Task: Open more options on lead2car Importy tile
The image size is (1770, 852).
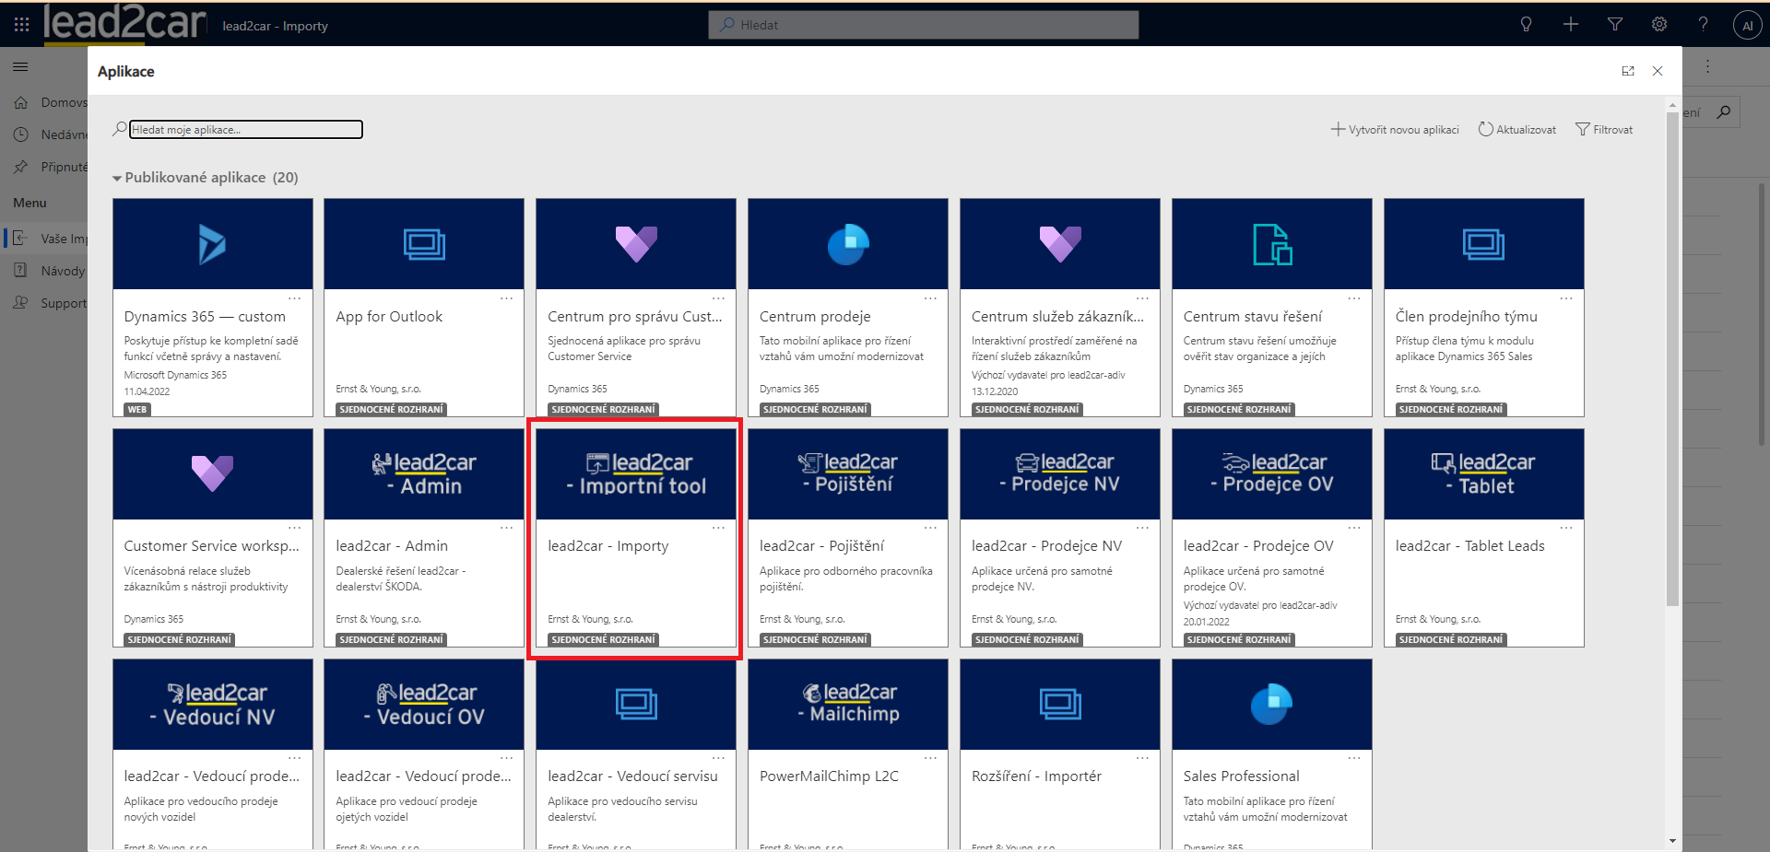Action: pyautogui.click(x=718, y=528)
